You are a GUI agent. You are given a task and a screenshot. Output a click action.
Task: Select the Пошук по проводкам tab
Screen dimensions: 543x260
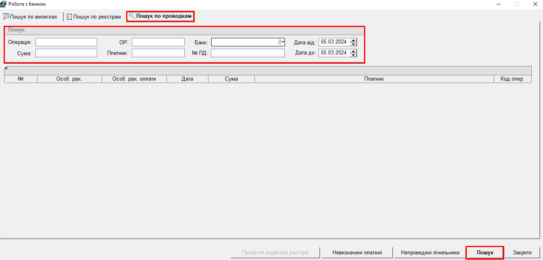pos(160,17)
